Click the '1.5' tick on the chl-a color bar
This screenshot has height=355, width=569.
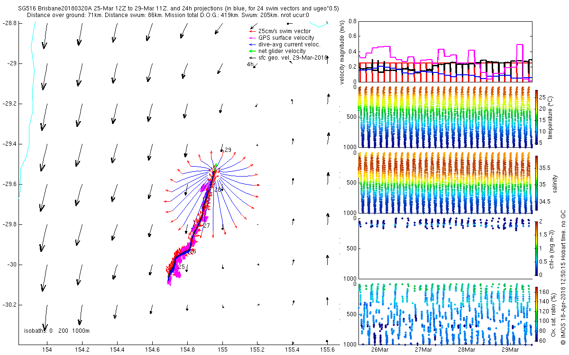[544, 234]
